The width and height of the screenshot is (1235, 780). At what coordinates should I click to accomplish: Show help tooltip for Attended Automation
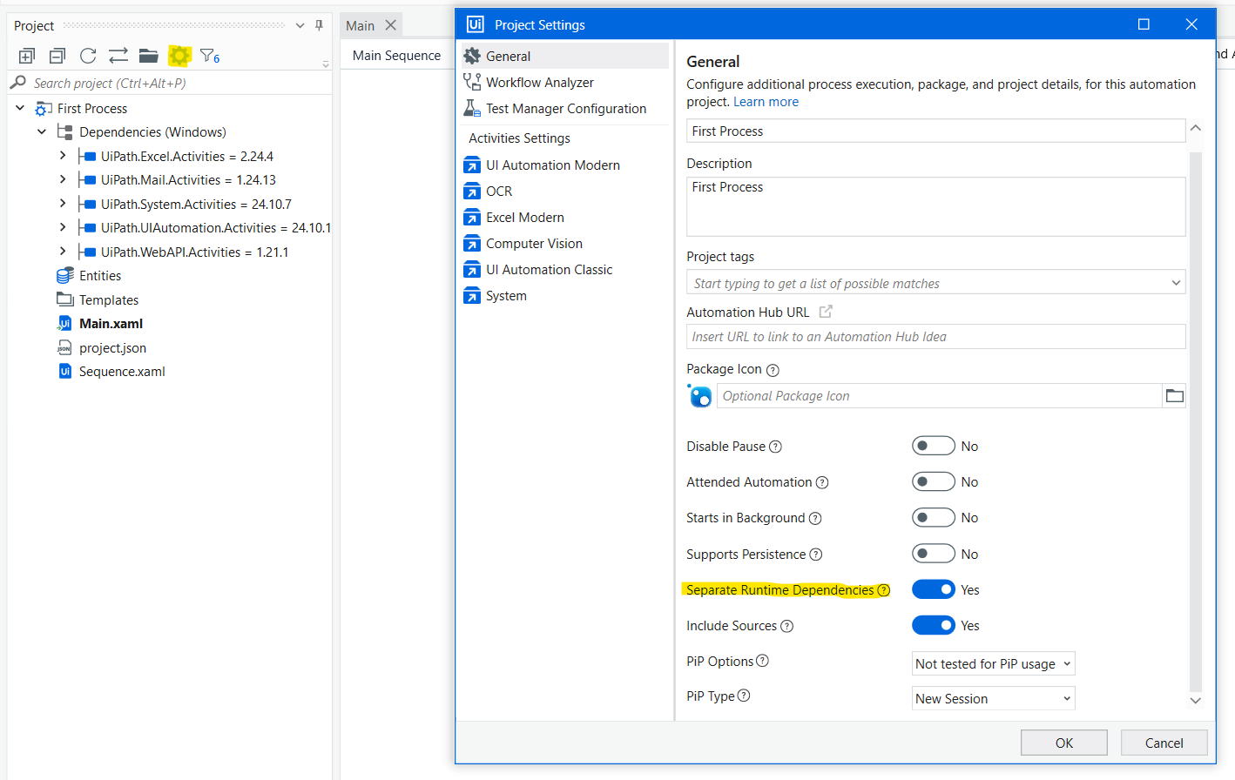[822, 482]
